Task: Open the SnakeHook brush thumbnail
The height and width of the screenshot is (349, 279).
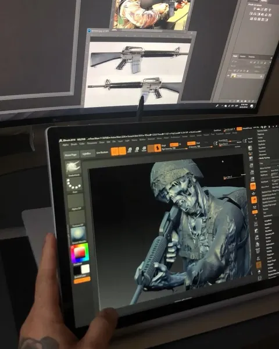Action: coord(73,167)
